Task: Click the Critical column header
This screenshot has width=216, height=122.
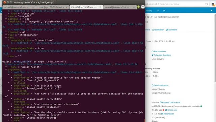Action: click(x=156, y=68)
